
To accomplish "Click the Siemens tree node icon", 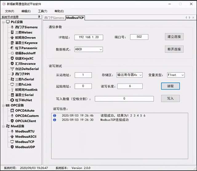I will pyautogui.click(x=12, y=27).
